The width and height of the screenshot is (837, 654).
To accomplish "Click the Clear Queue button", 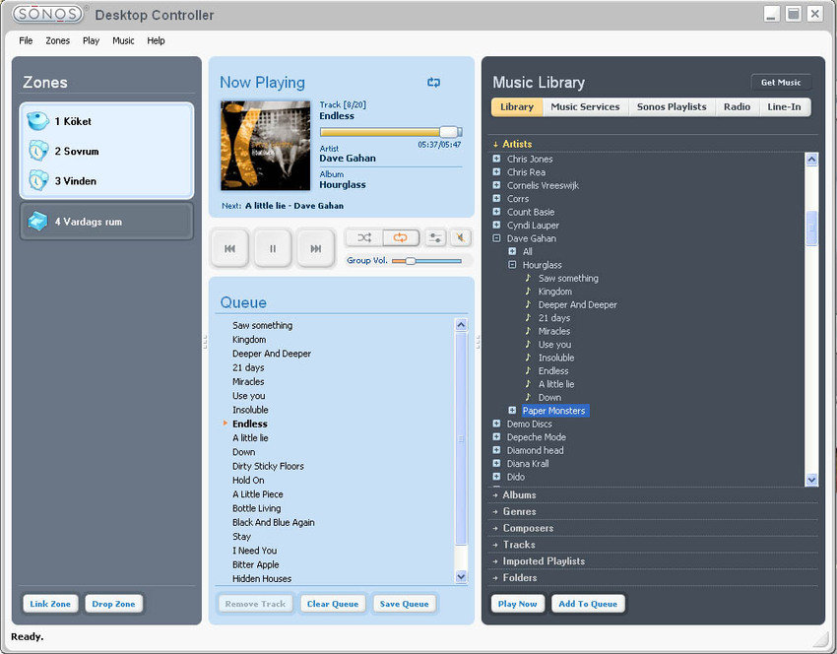I will tap(333, 604).
